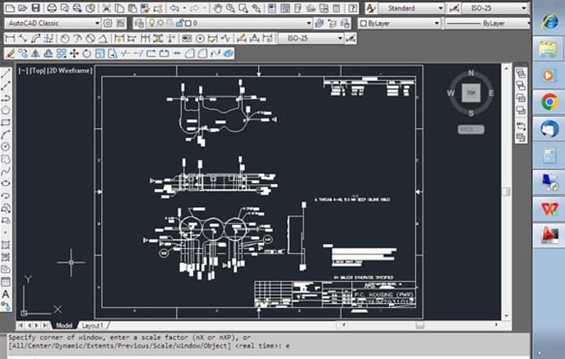Open the ByLayer color dropdown
Image resolution: width=565 pixels, height=359 pixels.
[437, 23]
